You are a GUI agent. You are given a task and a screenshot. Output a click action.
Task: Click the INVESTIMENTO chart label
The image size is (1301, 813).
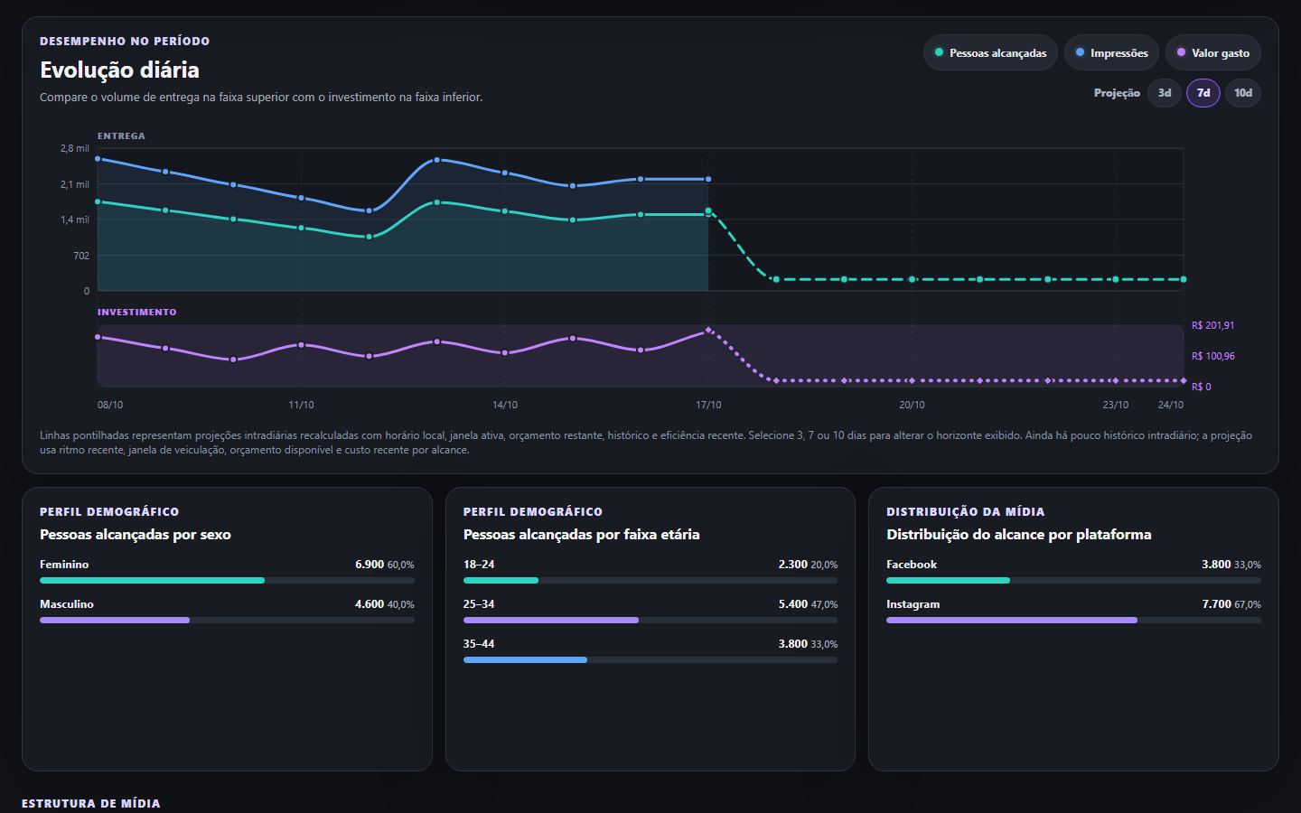tap(137, 313)
